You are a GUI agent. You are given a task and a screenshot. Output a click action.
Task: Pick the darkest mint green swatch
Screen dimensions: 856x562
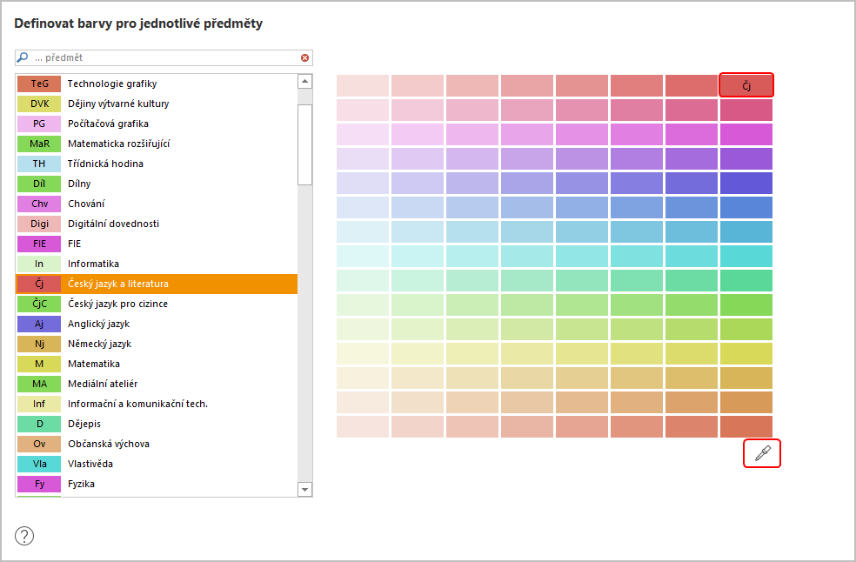click(746, 280)
